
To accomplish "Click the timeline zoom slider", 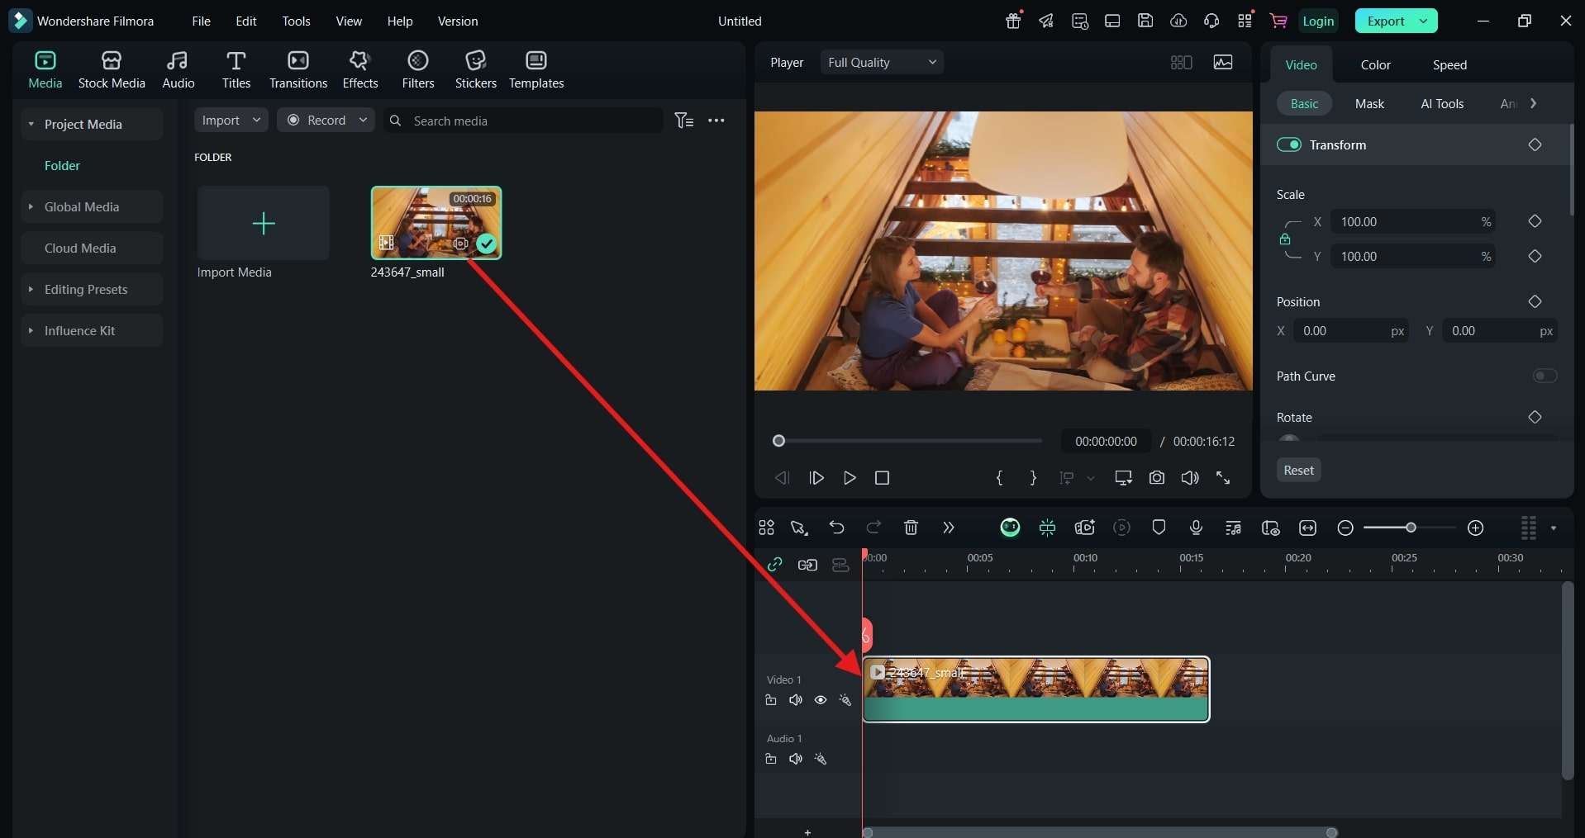I will 1411,528.
